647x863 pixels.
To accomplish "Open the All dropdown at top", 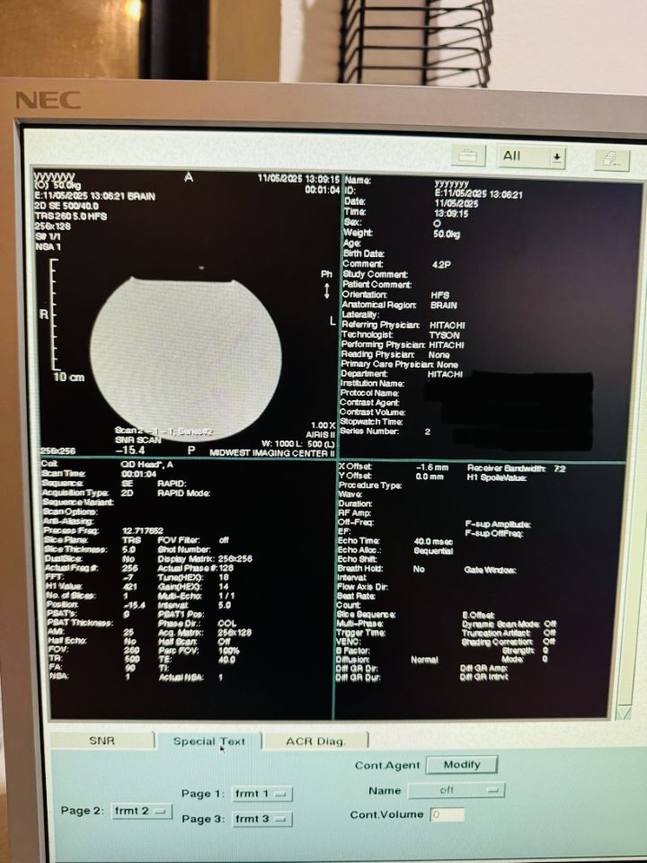I will click(x=532, y=156).
